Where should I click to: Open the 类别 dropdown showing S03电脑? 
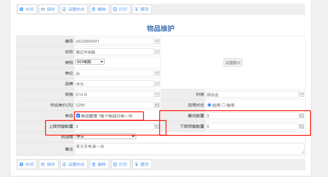pos(90,62)
